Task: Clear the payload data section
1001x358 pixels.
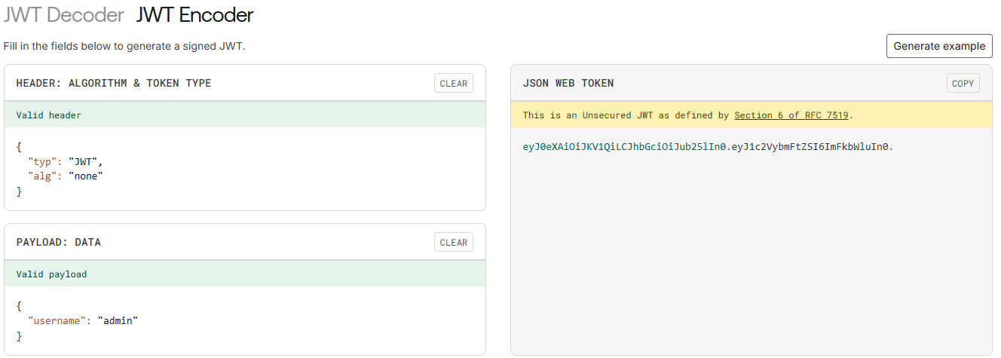Action: pyautogui.click(x=453, y=243)
